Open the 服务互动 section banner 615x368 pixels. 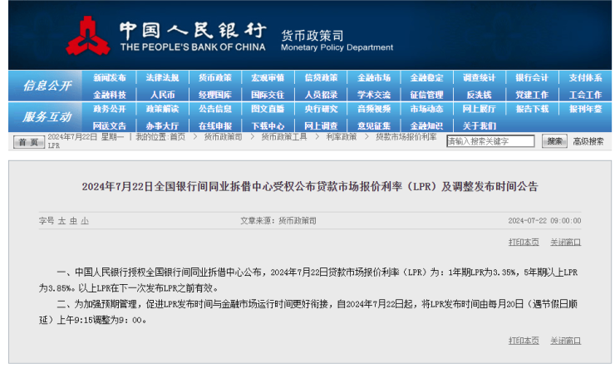click(x=47, y=116)
